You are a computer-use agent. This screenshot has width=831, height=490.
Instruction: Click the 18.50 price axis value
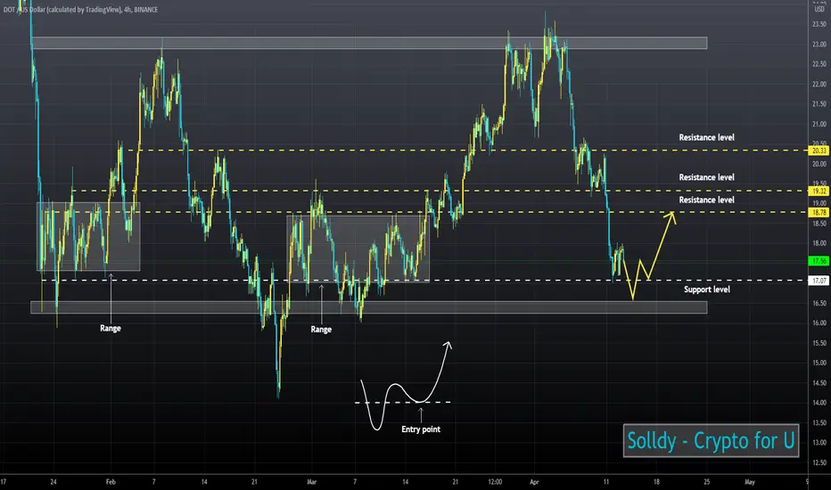819,224
